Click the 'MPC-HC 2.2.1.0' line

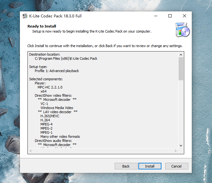pyautogui.click(x=50, y=87)
